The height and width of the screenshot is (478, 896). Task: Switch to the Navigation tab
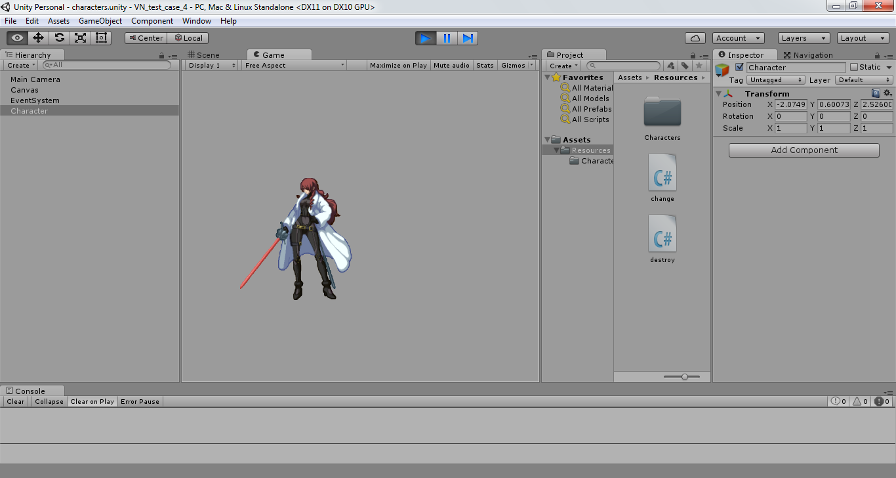808,55
